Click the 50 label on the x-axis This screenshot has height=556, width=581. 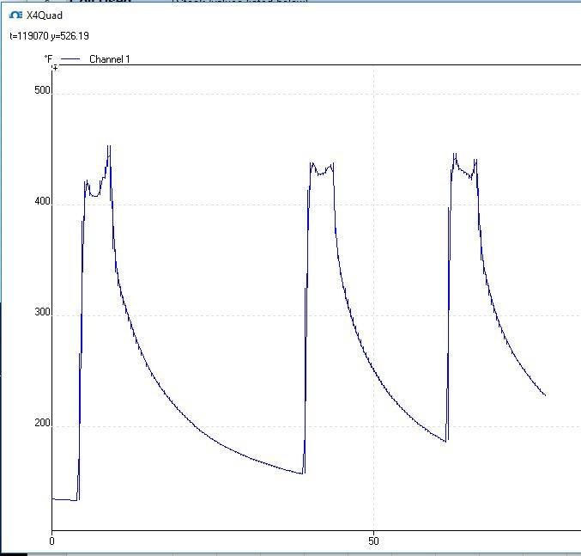(x=373, y=542)
